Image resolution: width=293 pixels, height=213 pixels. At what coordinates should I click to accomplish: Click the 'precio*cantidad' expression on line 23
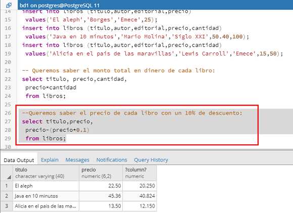[51, 87]
